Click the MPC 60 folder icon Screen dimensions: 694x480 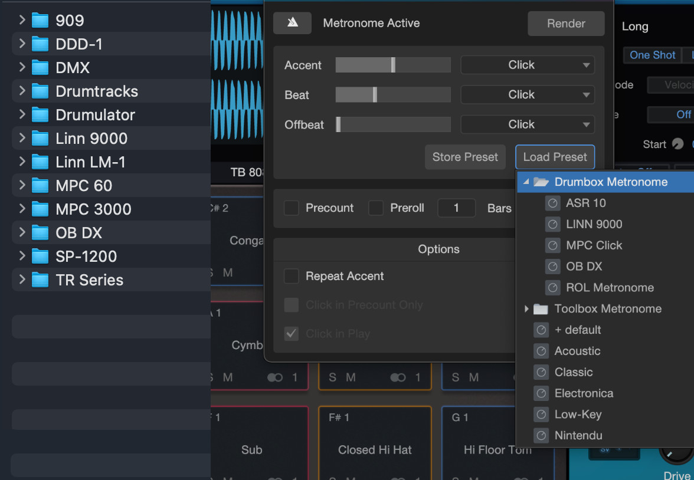click(40, 185)
